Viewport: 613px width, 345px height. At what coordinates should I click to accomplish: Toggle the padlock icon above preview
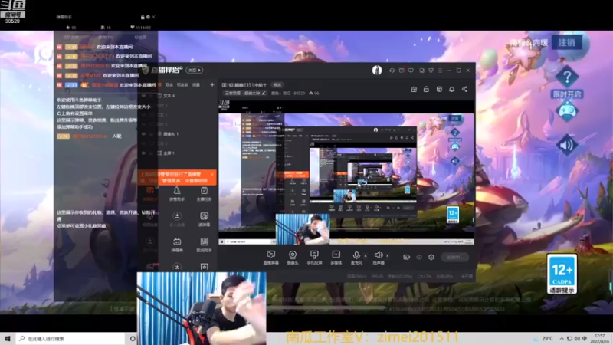(x=426, y=89)
